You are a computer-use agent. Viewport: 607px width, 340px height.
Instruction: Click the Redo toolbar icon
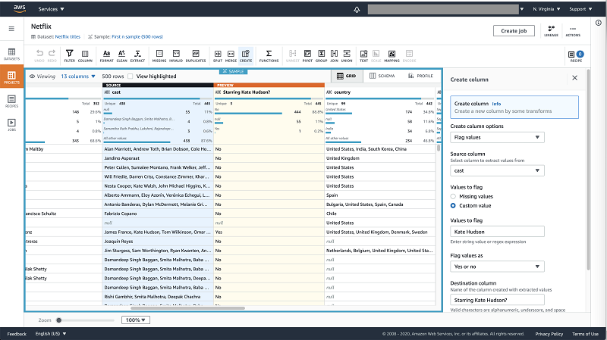(52, 55)
